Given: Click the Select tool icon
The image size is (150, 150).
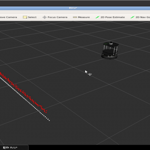Looking at the screenshot, I should 25,17.
